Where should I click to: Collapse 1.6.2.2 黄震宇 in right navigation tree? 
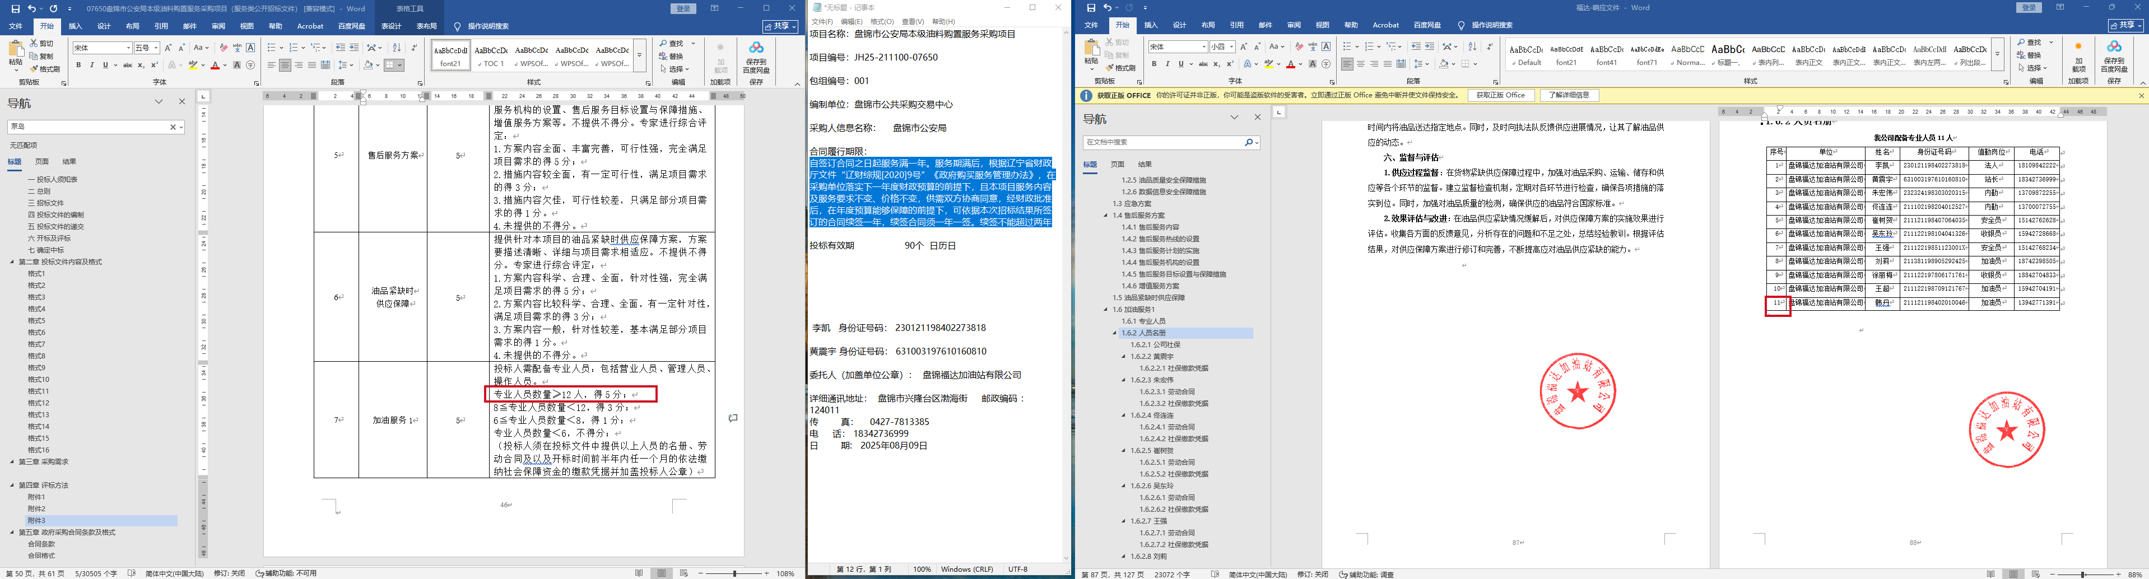coord(1124,356)
